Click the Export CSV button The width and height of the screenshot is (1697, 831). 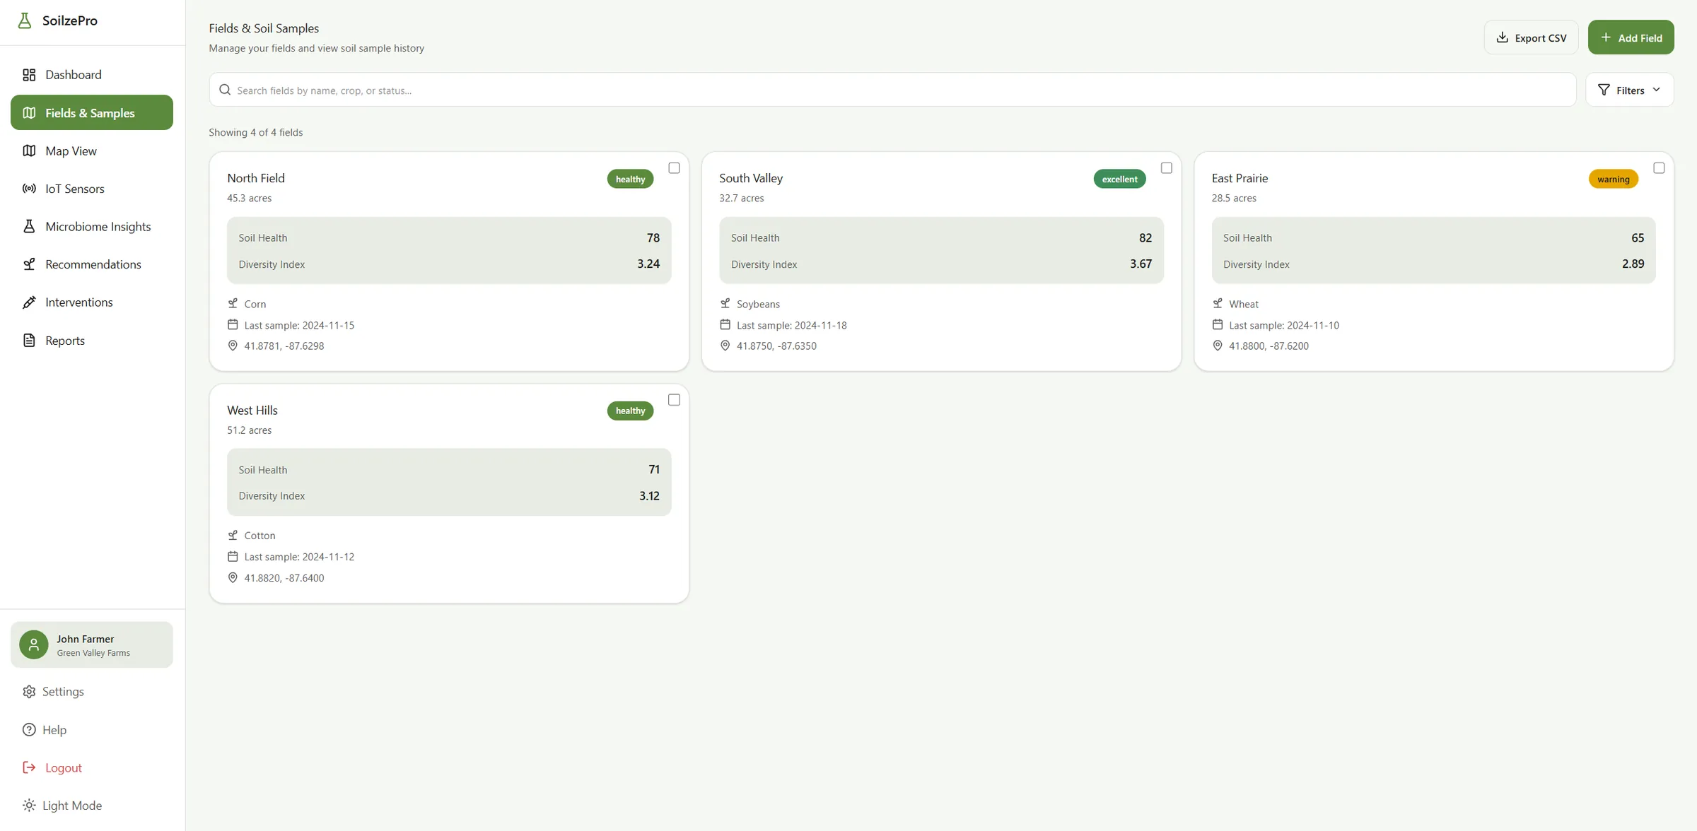[1531, 37]
